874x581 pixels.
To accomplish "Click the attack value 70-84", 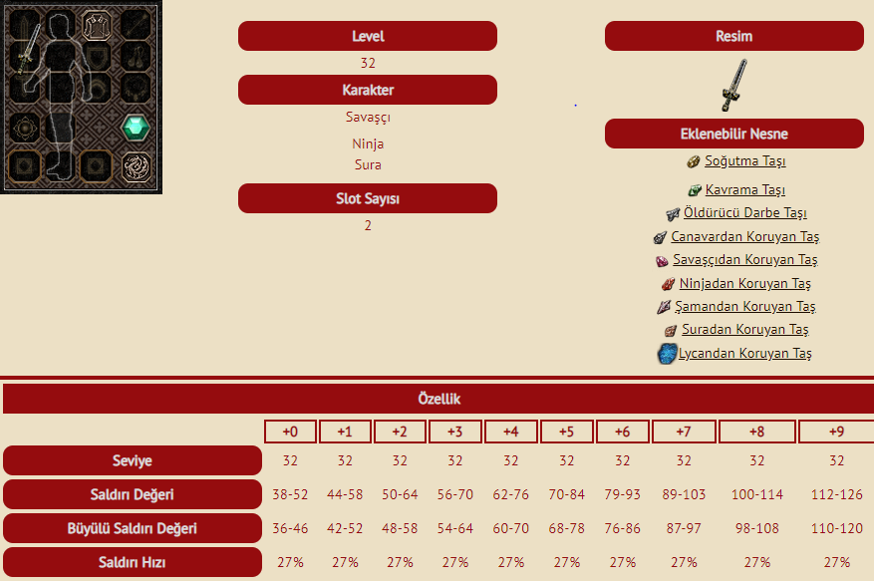I will (566, 494).
